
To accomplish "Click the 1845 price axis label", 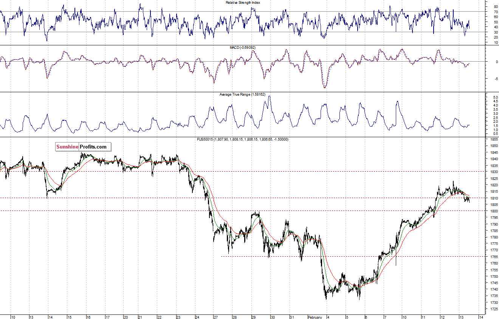I will tap(494, 152).
